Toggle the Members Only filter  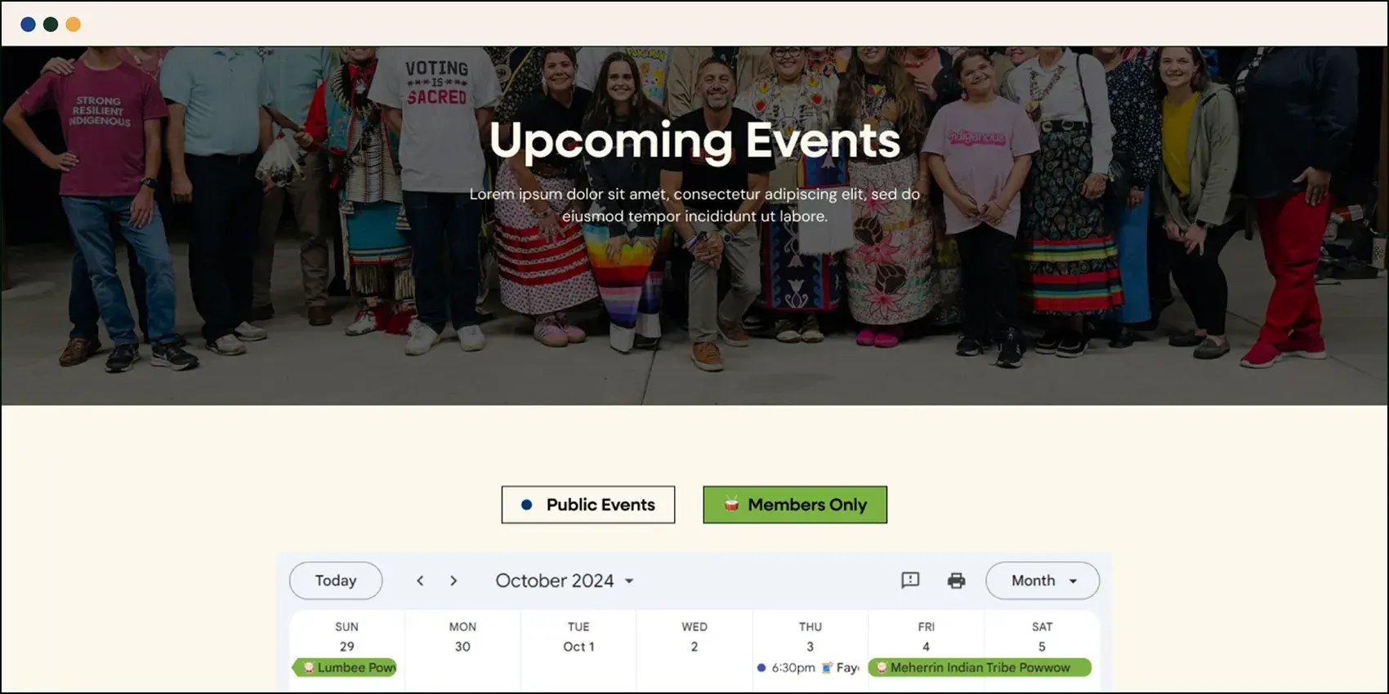(795, 505)
